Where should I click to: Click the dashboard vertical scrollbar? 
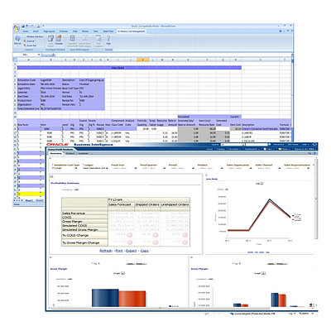point(316,199)
